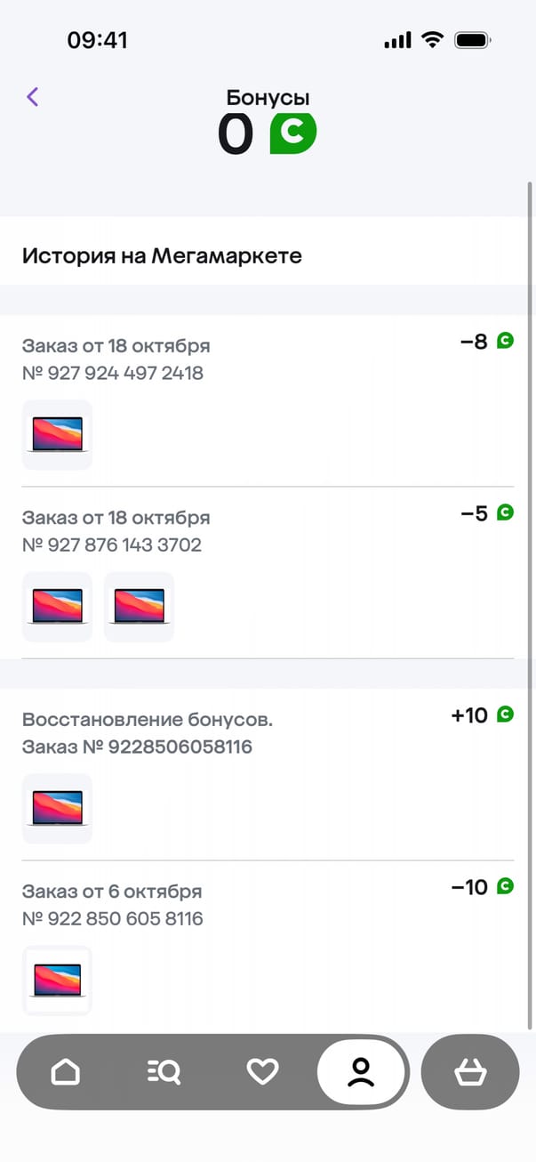This screenshot has height=1162, width=536.
Task: Tap bonus icon next to −8
Action: point(505,341)
